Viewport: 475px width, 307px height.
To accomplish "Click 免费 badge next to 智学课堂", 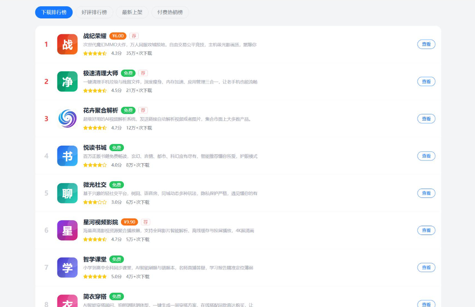I will point(116,260).
